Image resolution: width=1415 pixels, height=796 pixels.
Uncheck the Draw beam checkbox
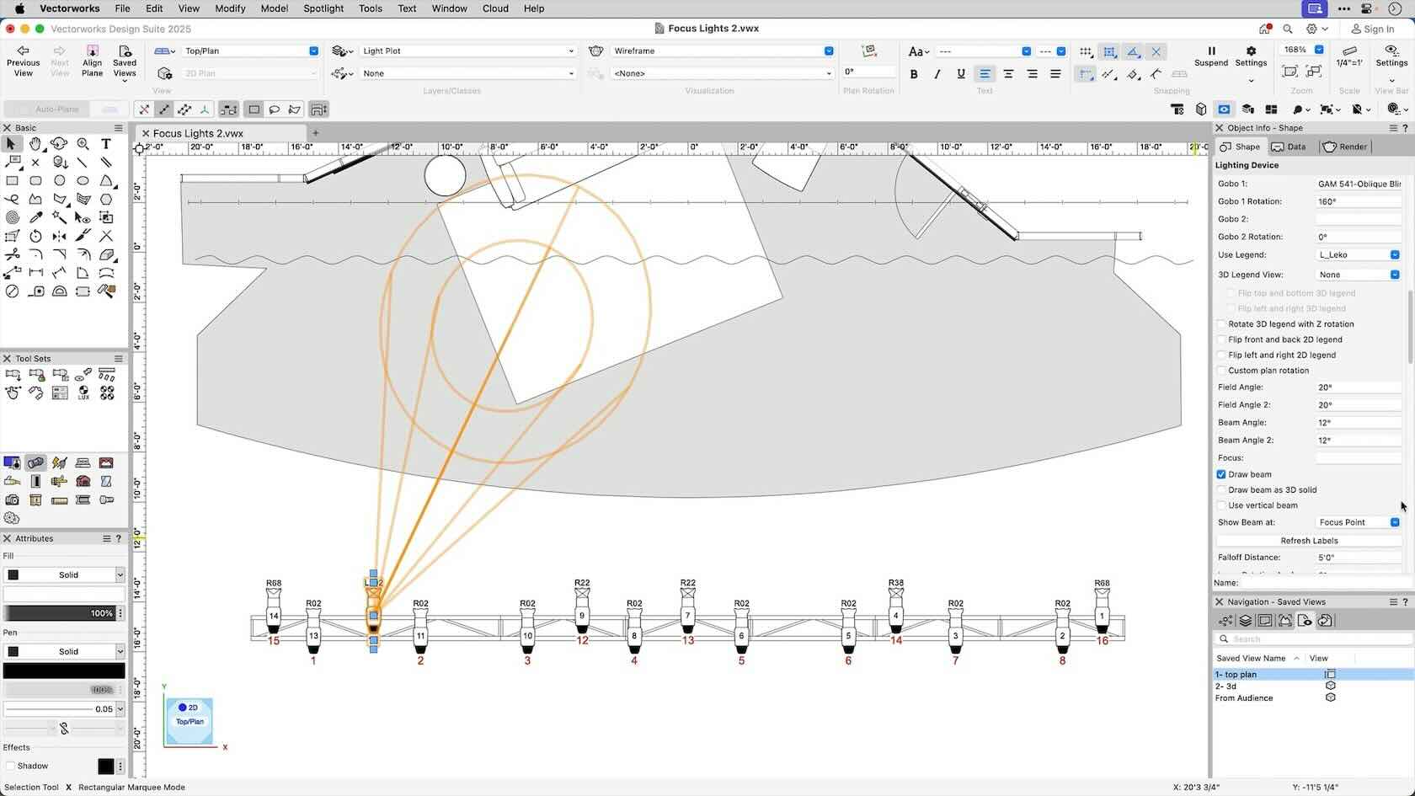1221,474
